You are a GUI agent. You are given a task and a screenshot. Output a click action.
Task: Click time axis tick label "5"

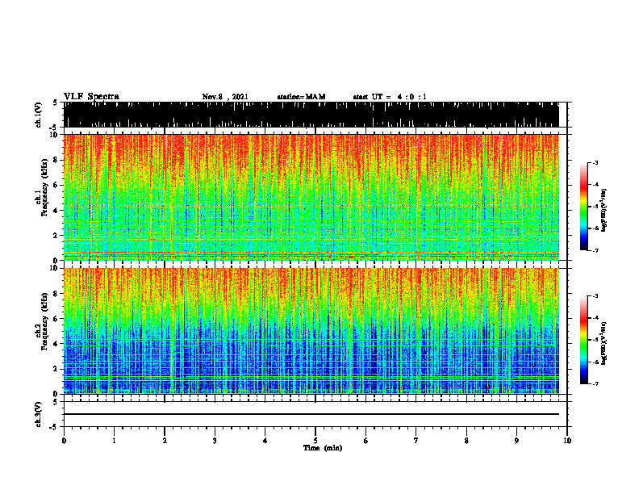point(315,441)
